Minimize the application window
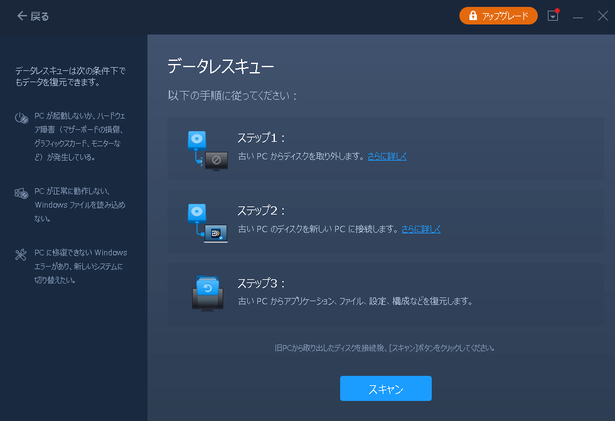The width and height of the screenshot is (615, 421). coord(579,16)
